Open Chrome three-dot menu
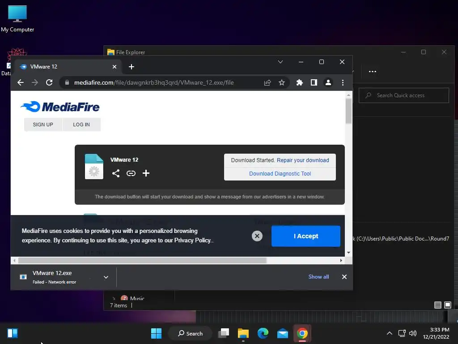This screenshot has width=458, height=344. coord(343,82)
